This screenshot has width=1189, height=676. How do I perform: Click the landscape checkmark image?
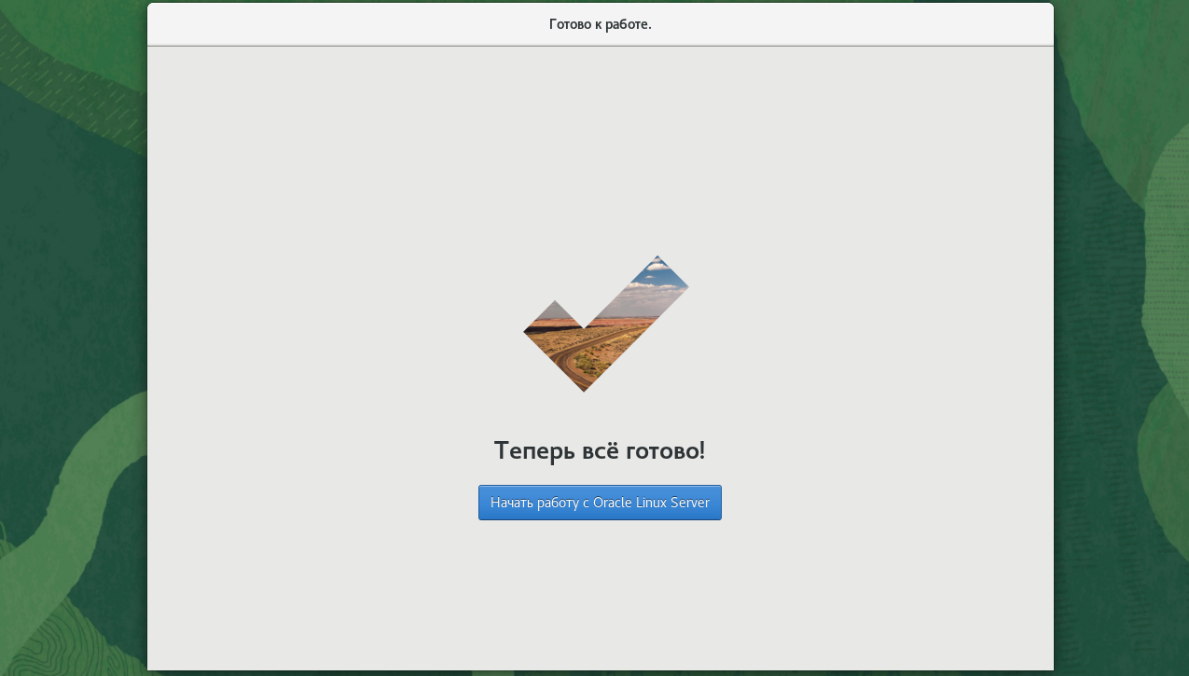[x=605, y=324]
